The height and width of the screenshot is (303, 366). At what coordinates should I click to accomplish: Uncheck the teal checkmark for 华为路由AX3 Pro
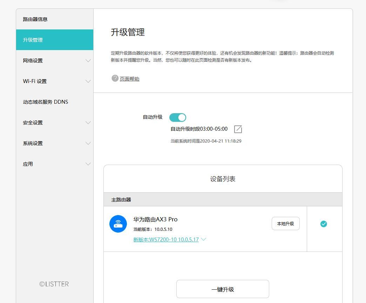click(x=324, y=224)
